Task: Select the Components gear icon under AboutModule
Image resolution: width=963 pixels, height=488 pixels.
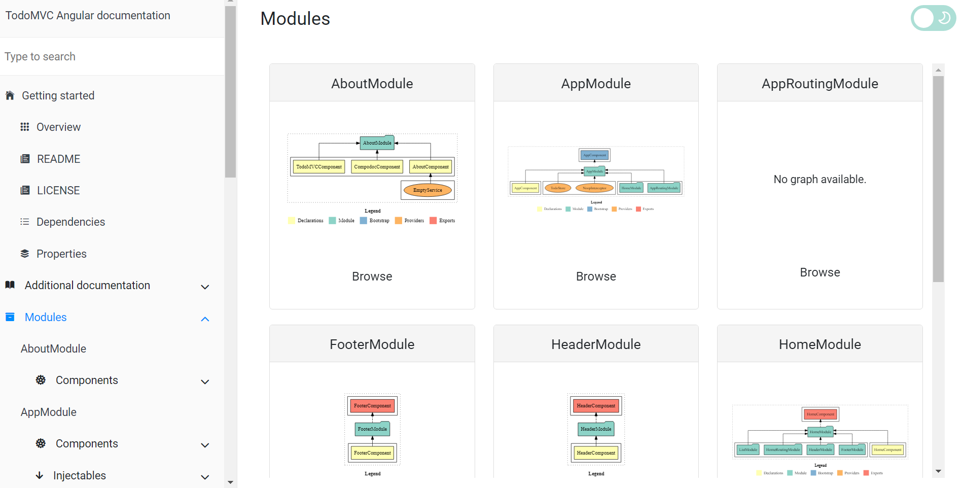Action: point(40,379)
